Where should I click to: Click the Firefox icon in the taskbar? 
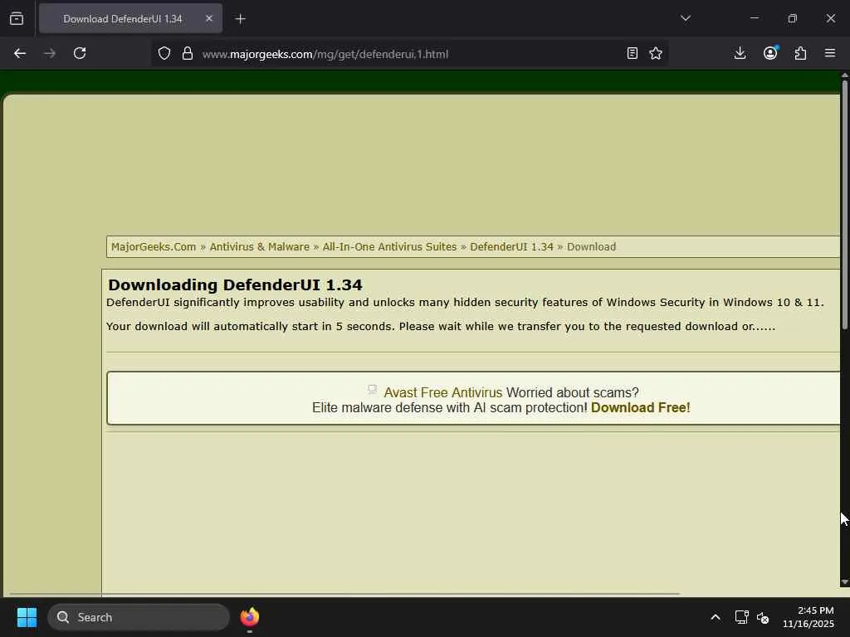249,617
